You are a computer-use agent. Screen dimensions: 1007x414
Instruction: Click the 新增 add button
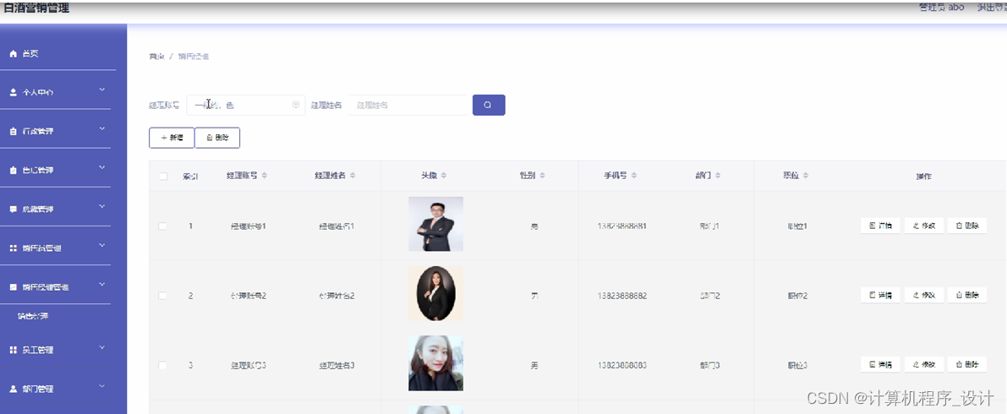pyautogui.click(x=172, y=138)
